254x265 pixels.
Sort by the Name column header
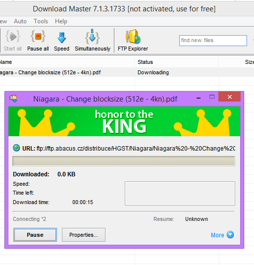tap(67, 62)
